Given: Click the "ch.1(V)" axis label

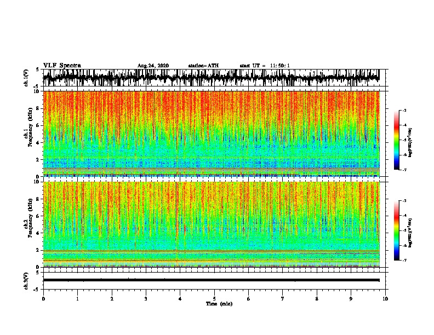Looking at the screenshot, I should pos(26,78).
